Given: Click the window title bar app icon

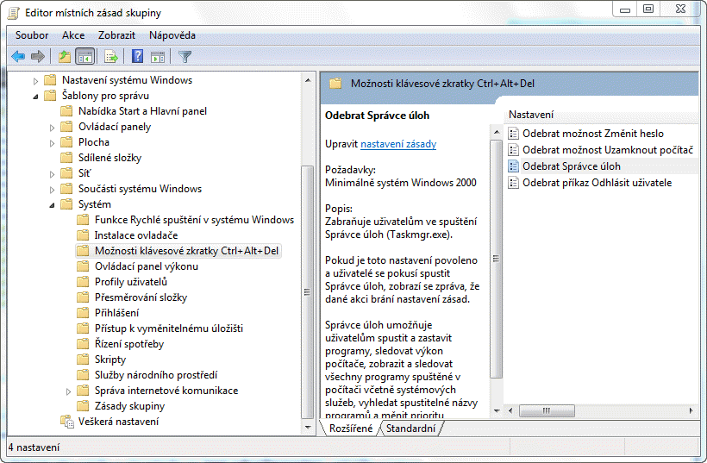Looking at the screenshot, I should point(14,13).
